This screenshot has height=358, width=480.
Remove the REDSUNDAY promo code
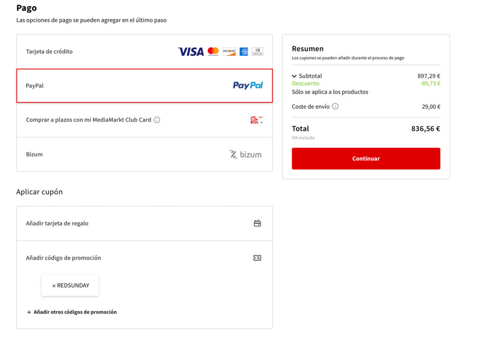54,285
